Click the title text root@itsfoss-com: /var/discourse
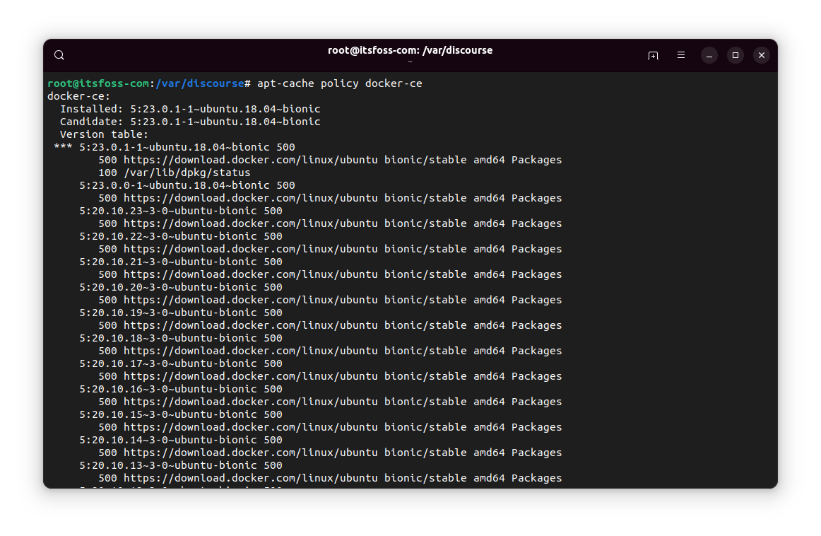Image resolution: width=821 pixels, height=536 pixels. tap(410, 49)
